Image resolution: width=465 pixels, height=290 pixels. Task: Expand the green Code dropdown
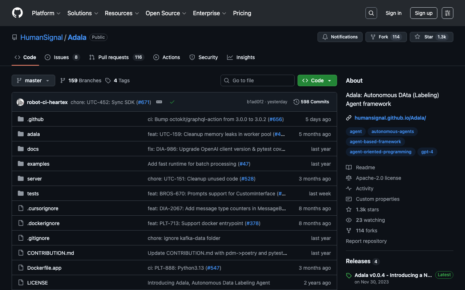(x=317, y=80)
